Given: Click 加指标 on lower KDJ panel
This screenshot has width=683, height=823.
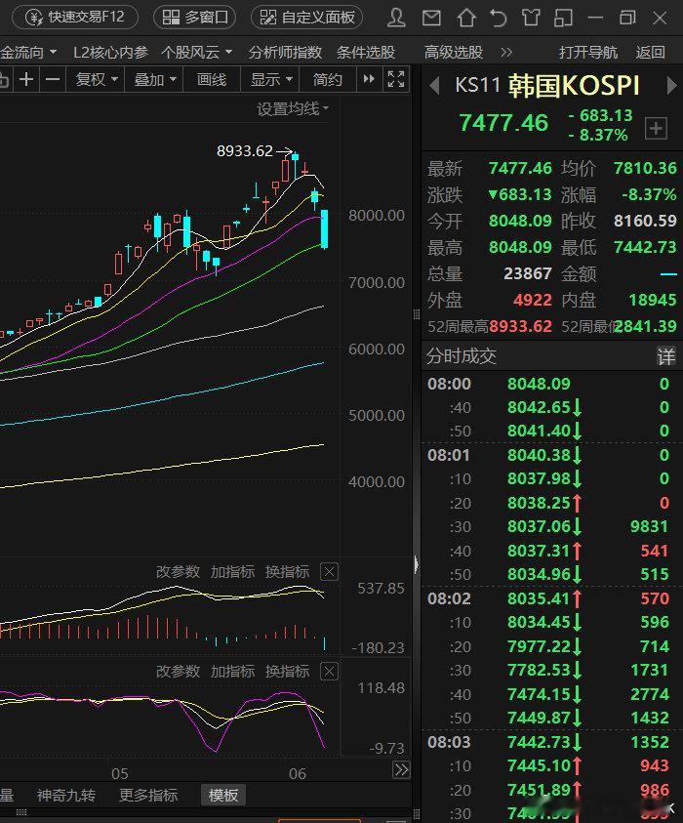Looking at the screenshot, I should 232,672.
